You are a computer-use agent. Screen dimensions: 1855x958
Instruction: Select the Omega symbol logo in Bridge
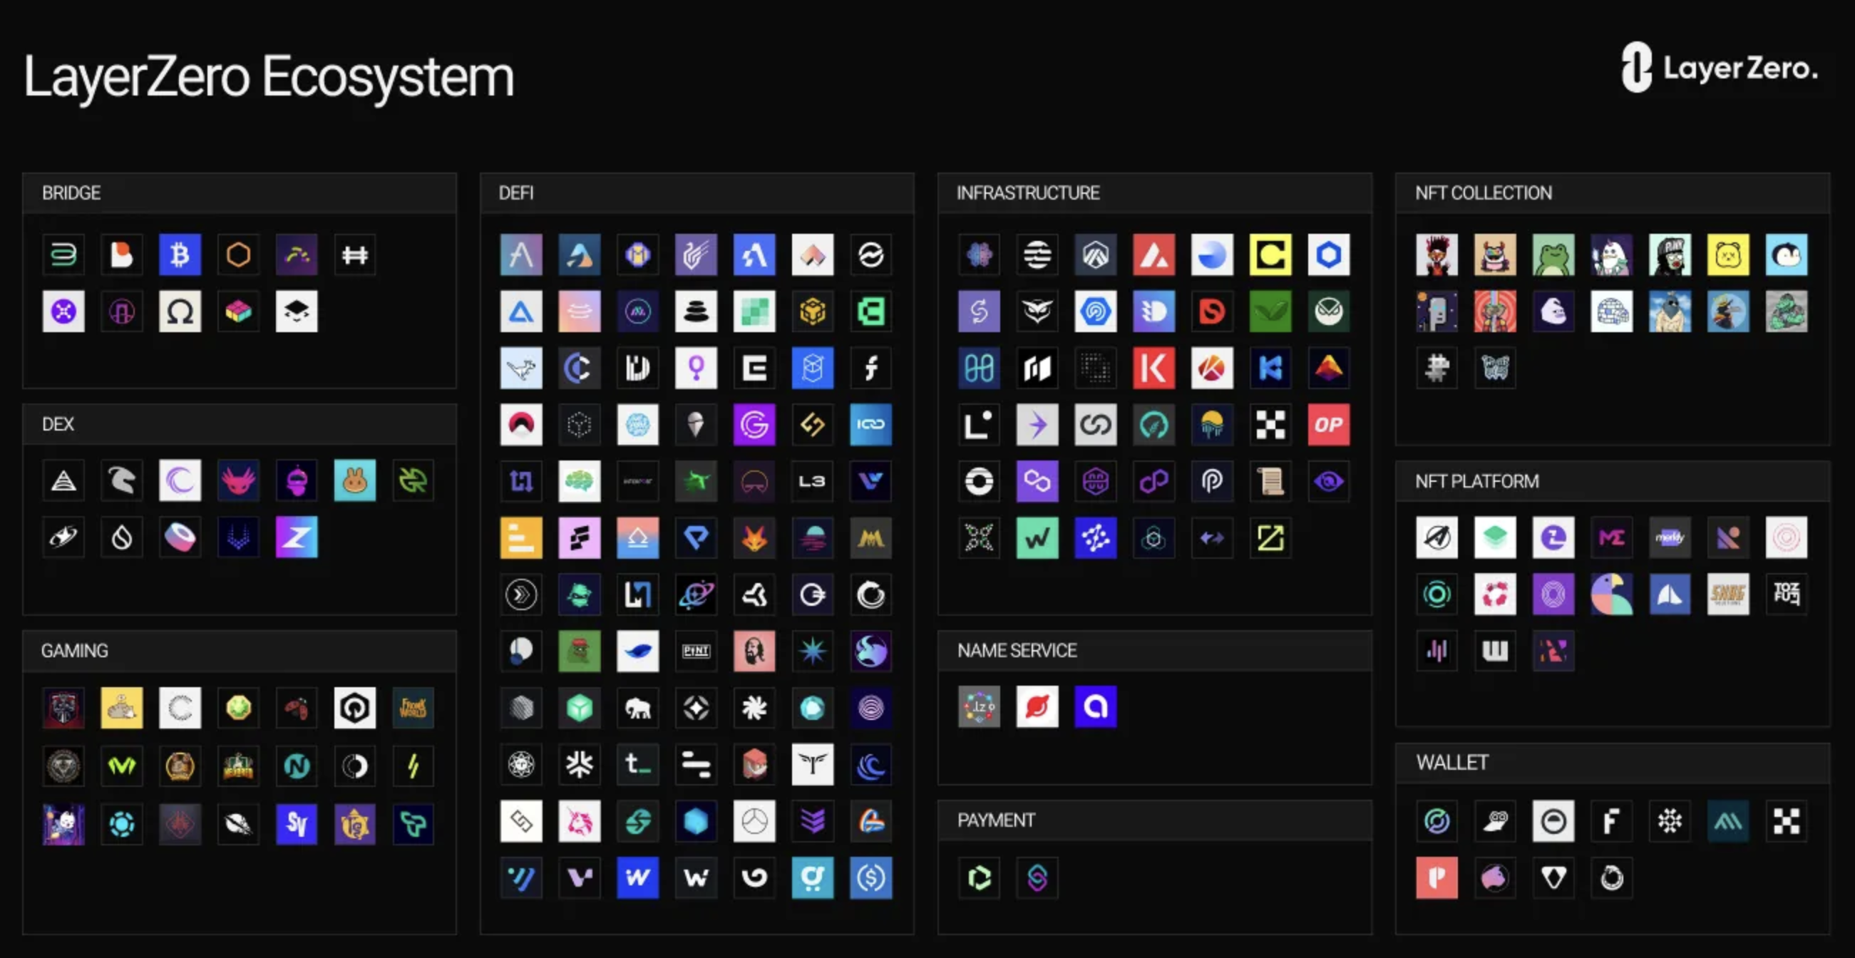[180, 311]
